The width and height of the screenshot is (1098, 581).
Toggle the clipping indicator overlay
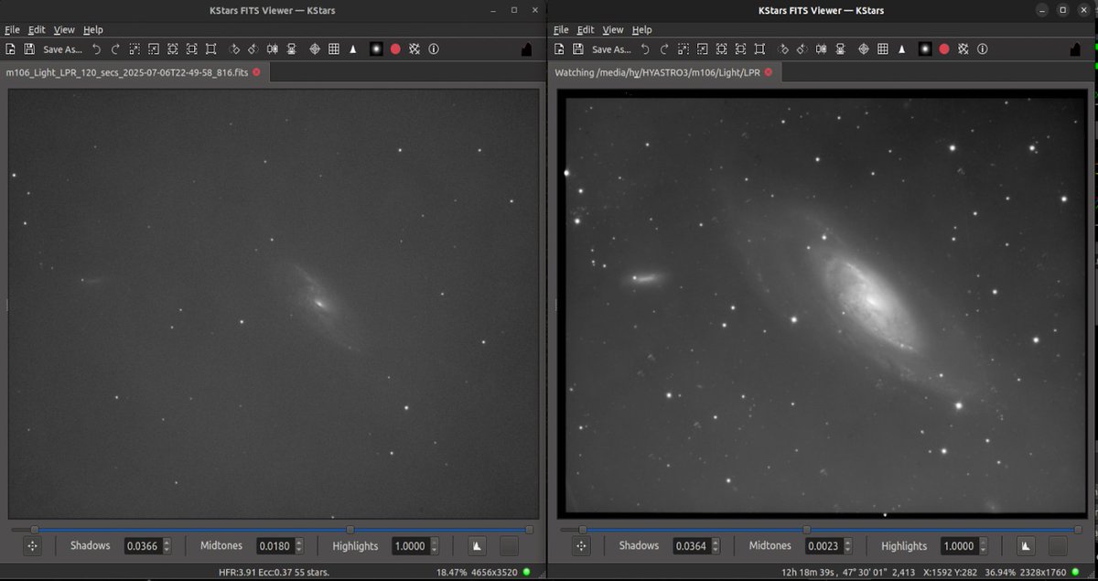pyautogui.click(x=414, y=48)
